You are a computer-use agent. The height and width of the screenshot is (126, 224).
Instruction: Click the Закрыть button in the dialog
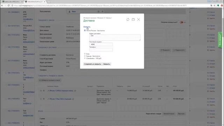click(x=106, y=64)
